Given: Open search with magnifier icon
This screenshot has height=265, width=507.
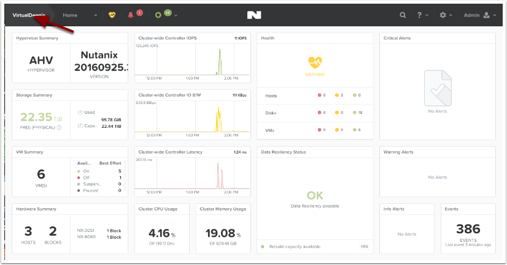Looking at the screenshot, I should point(403,15).
